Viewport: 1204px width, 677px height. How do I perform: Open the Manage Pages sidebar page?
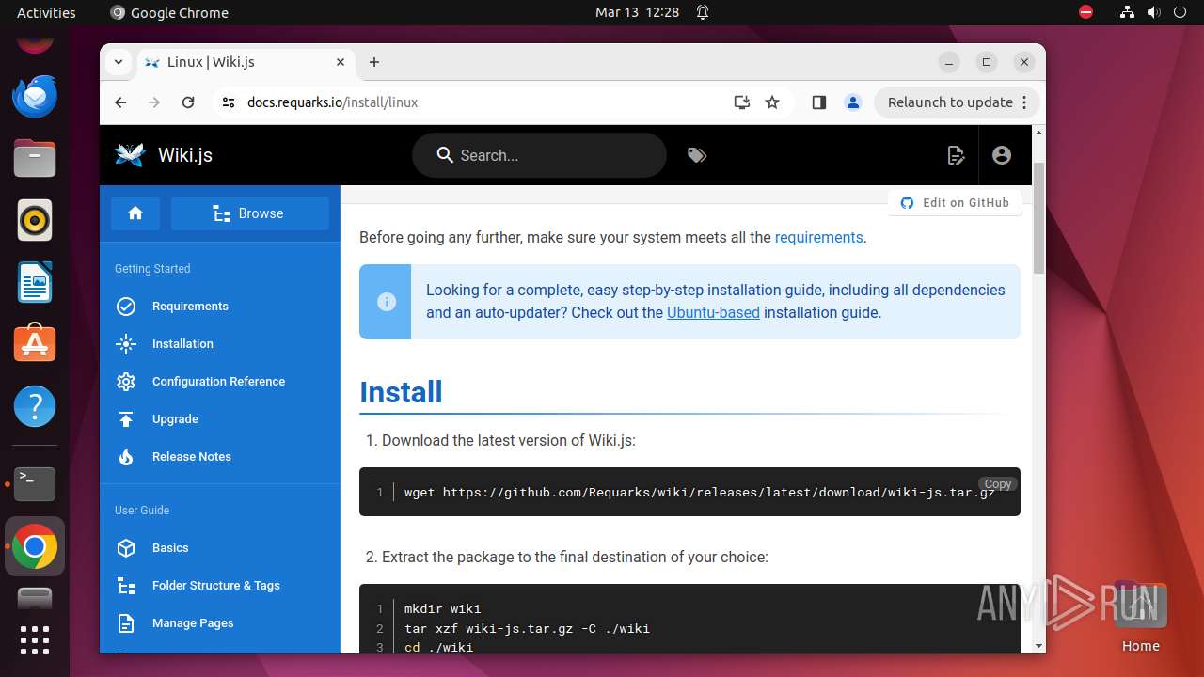pyautogui.click(x=220, y=623)
